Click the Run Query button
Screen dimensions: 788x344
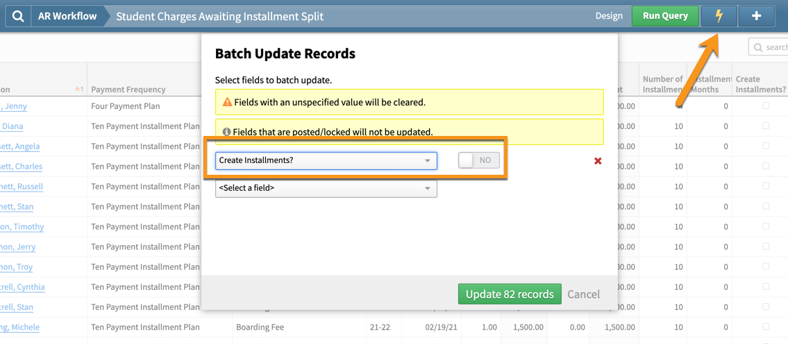[x=665, y=16]
